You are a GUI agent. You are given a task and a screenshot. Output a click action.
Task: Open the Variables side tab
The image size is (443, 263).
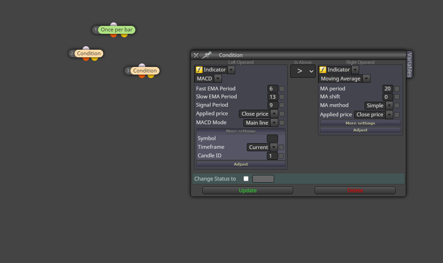pyautogui.click(x=409, y=65)
